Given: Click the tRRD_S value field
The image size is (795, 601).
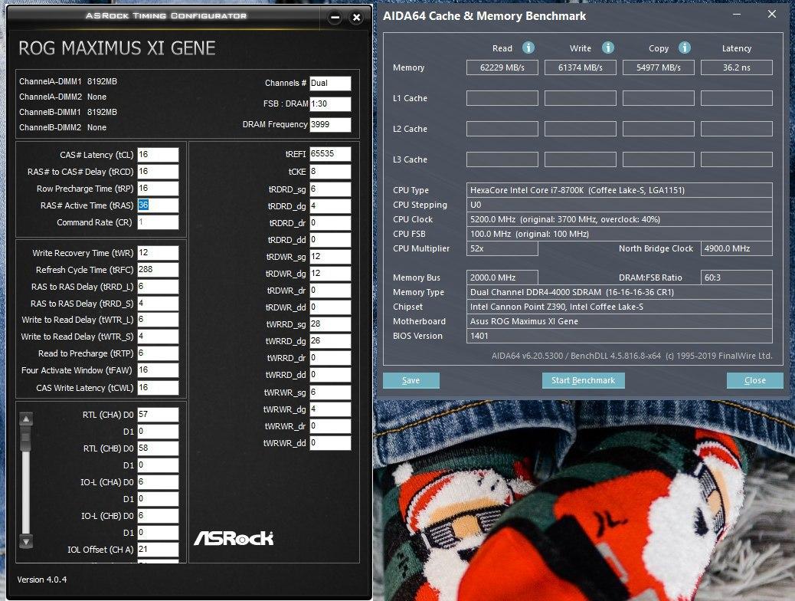Looking at the screenshot, I should [159, 303].
